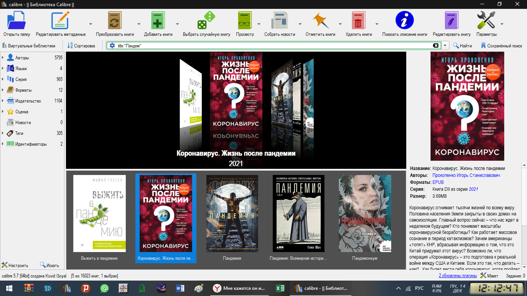This screenshot has height=296, width=527.
Task: Open the Preferences (Параметры) dropdown arrow
Action: (502, 24)
